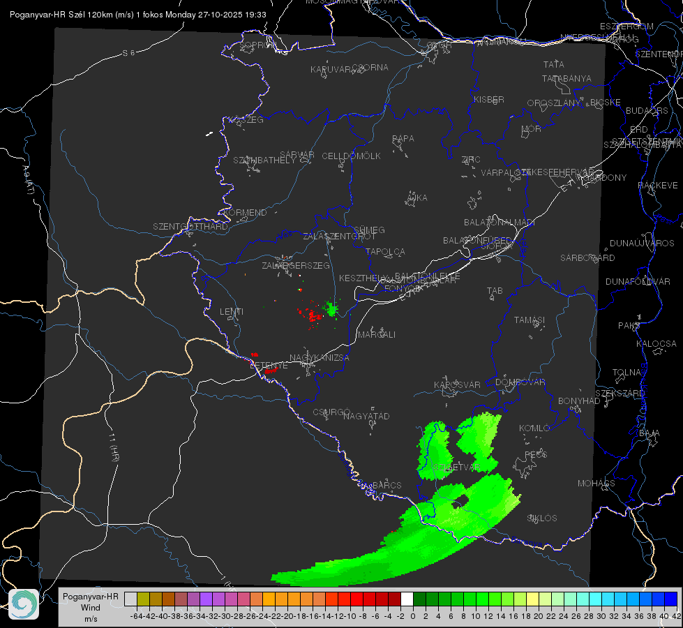Screen dimensions: 683x628
Task: Click the small green echo beside the red cluster
Action: [x=331, y=308]
